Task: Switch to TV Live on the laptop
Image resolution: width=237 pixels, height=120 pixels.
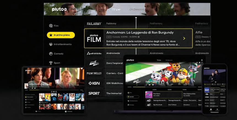Action: [x=159, y=60]
